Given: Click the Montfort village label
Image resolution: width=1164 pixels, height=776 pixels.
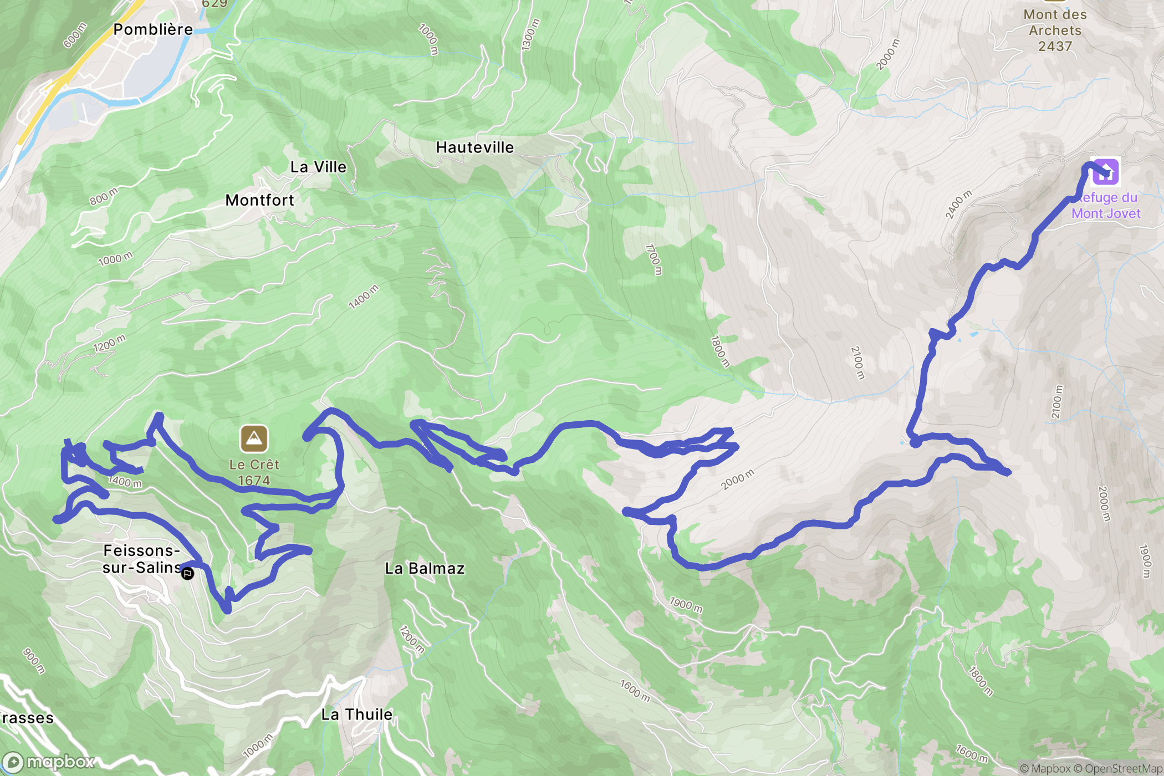Looking at the screenshot, I should 260,200.
